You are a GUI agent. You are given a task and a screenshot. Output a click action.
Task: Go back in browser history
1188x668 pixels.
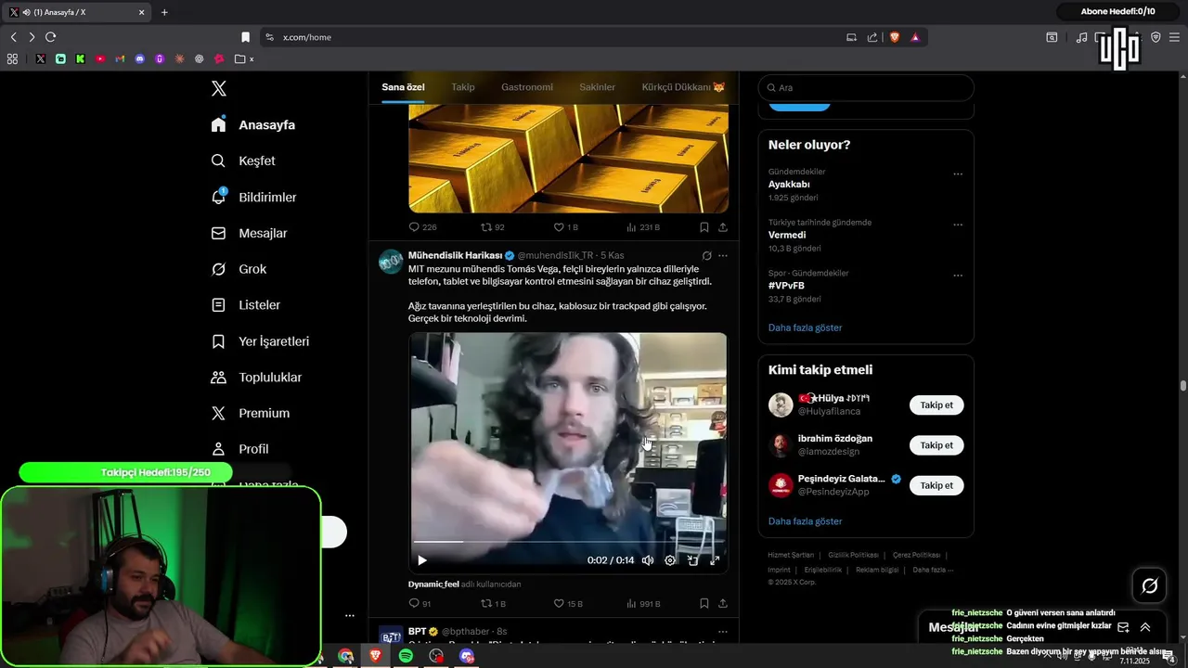click(x=13, y=37)
